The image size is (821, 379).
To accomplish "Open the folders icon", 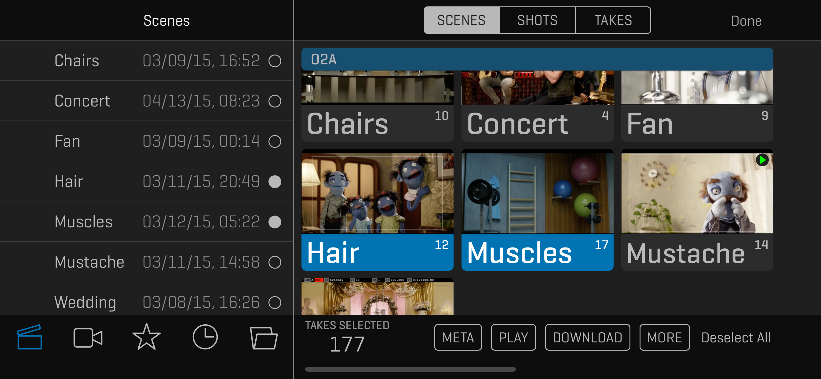I will (264, 338).
